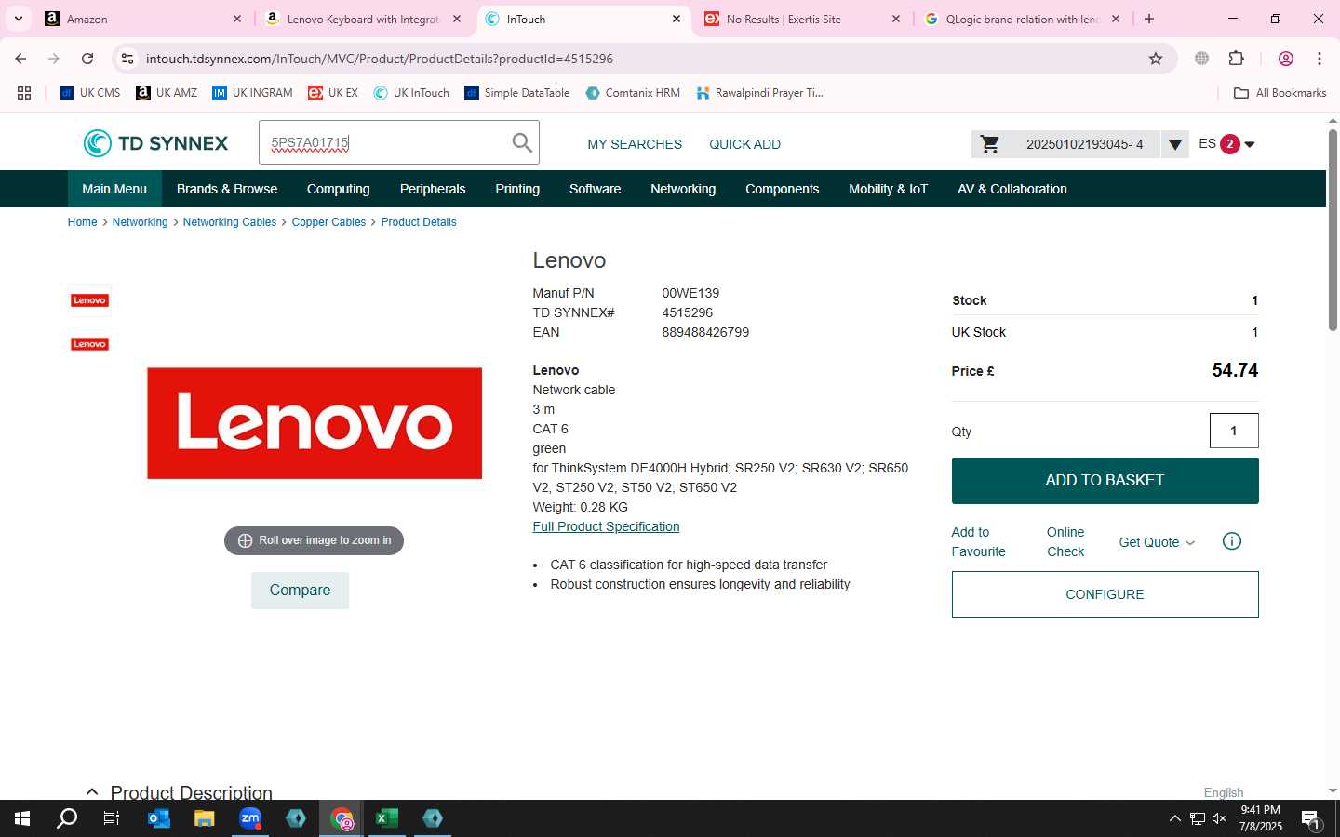The image size is (1340, 837).
Task: Open the Software menu
Action: 596,189
